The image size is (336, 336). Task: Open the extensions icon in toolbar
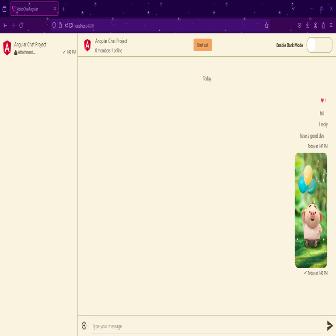point(323,25)
